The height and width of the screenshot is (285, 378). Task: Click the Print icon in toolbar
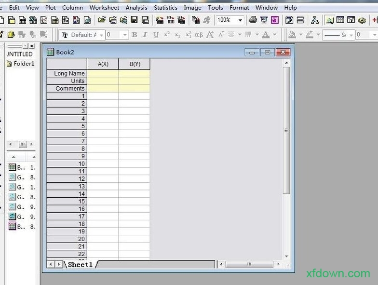pos(253,20)
